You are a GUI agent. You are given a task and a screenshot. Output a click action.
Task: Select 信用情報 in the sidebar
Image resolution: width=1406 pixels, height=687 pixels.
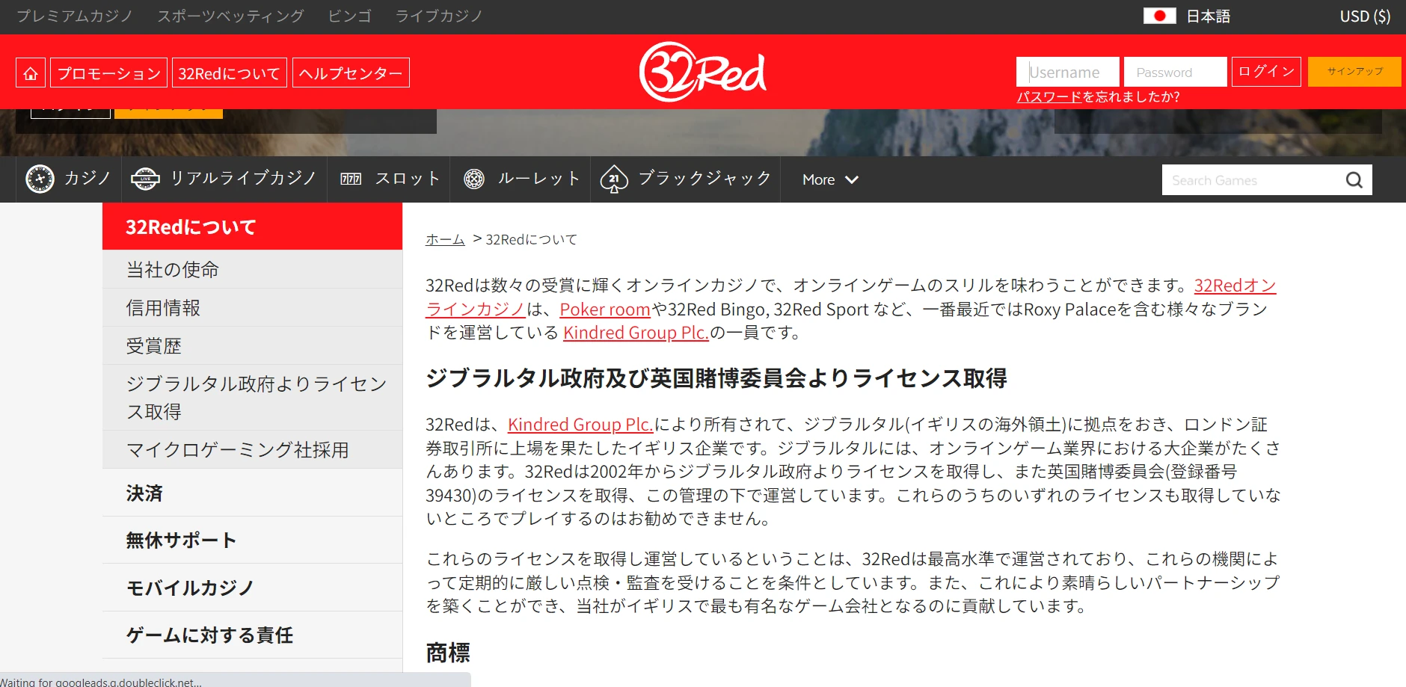(x=253, y=307)
